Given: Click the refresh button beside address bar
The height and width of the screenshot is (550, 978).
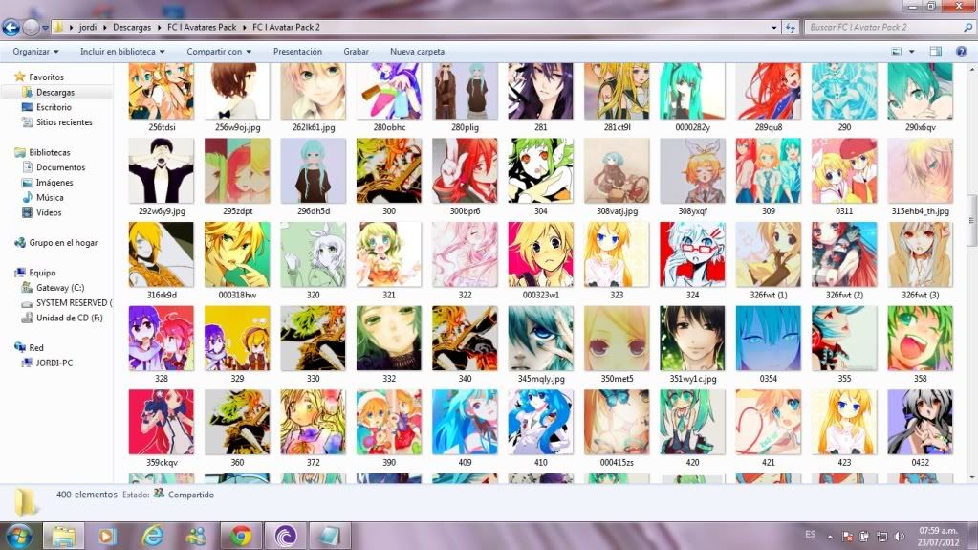Looking at the screenshot, I should tap(791, 28).
